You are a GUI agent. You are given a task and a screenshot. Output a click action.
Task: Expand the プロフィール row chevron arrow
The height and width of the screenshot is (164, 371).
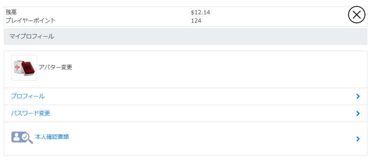[x=358, y=96]
